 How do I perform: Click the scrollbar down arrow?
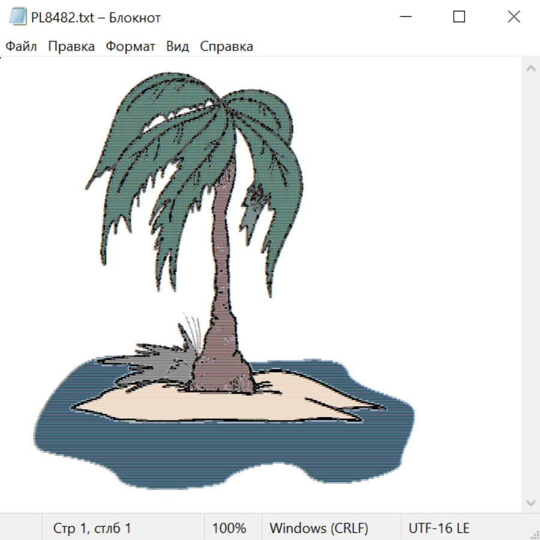pos(530,502)
